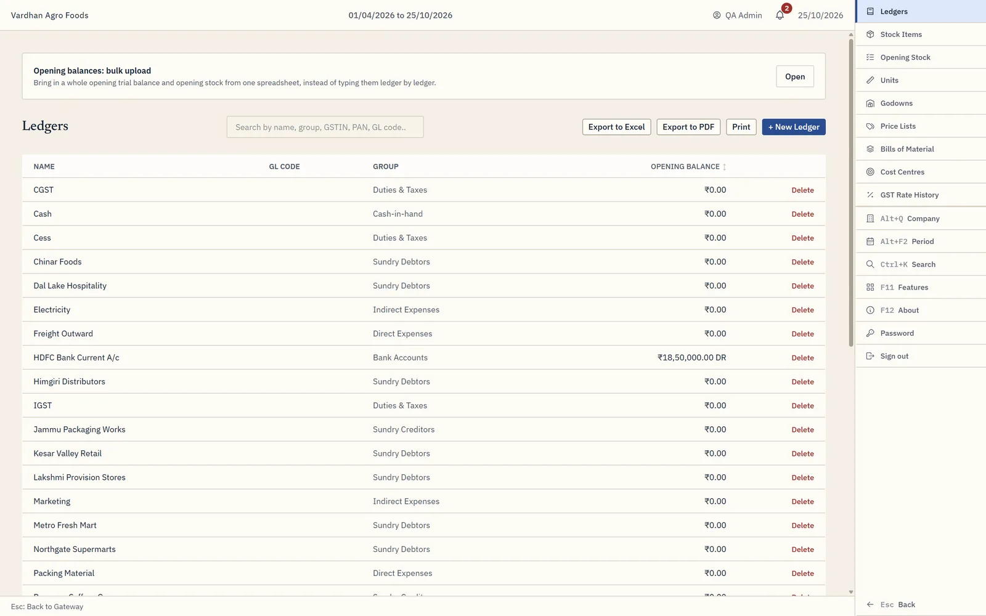Open the Lakshmi Provision Stores ledger

[x=424, y=477]
